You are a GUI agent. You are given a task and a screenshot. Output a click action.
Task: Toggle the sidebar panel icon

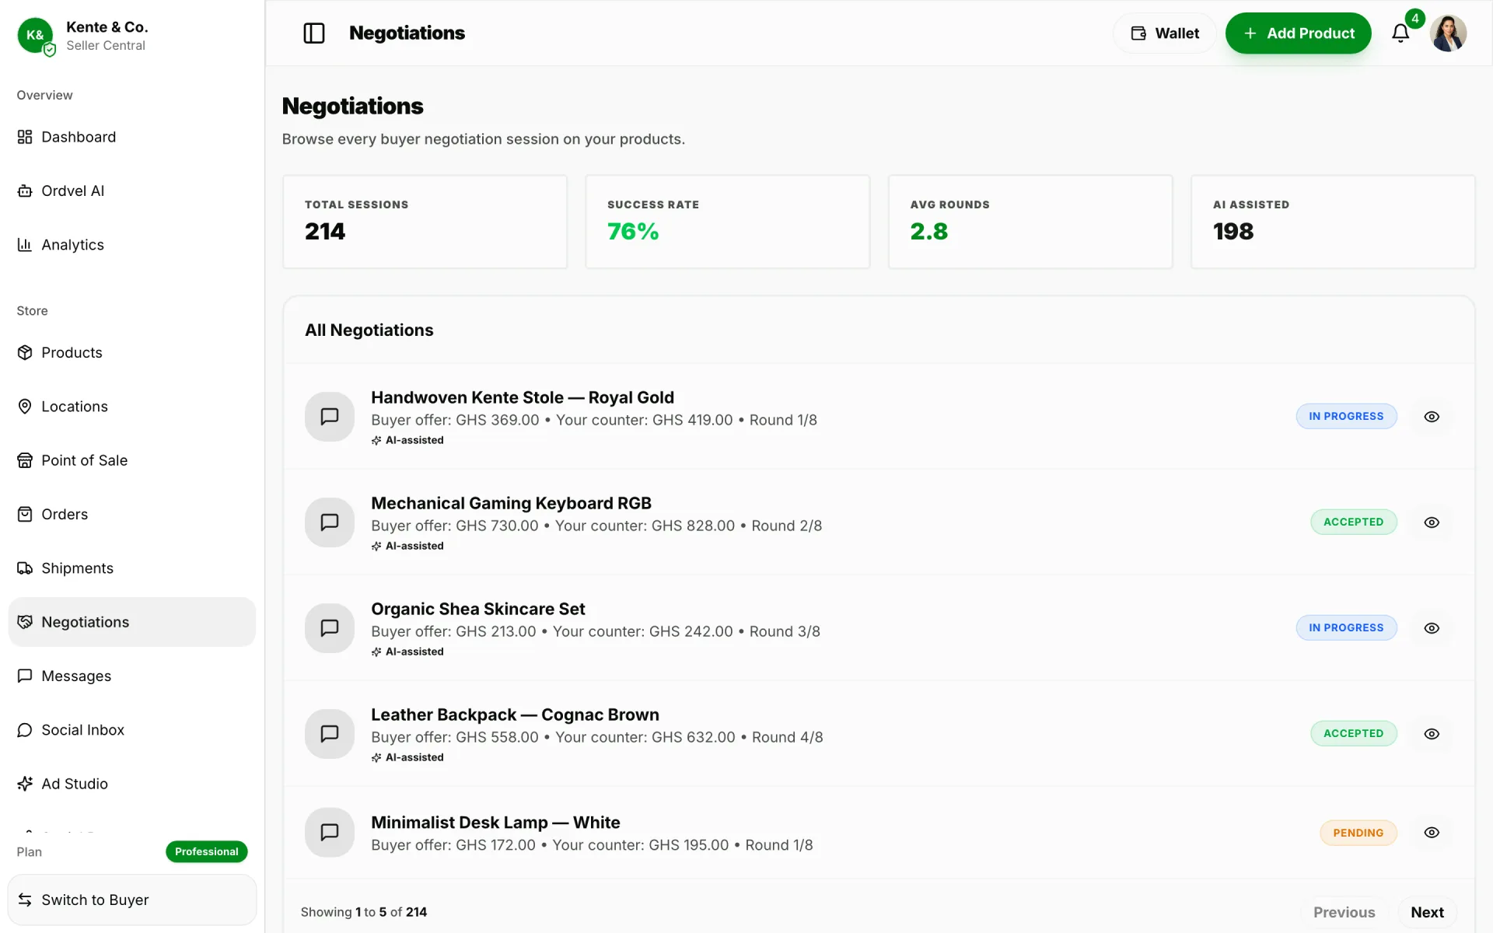314,33
